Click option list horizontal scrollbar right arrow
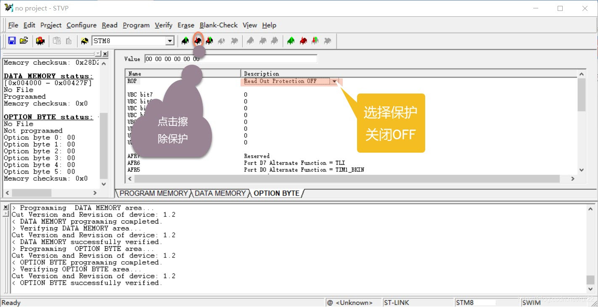 (573, 179)
